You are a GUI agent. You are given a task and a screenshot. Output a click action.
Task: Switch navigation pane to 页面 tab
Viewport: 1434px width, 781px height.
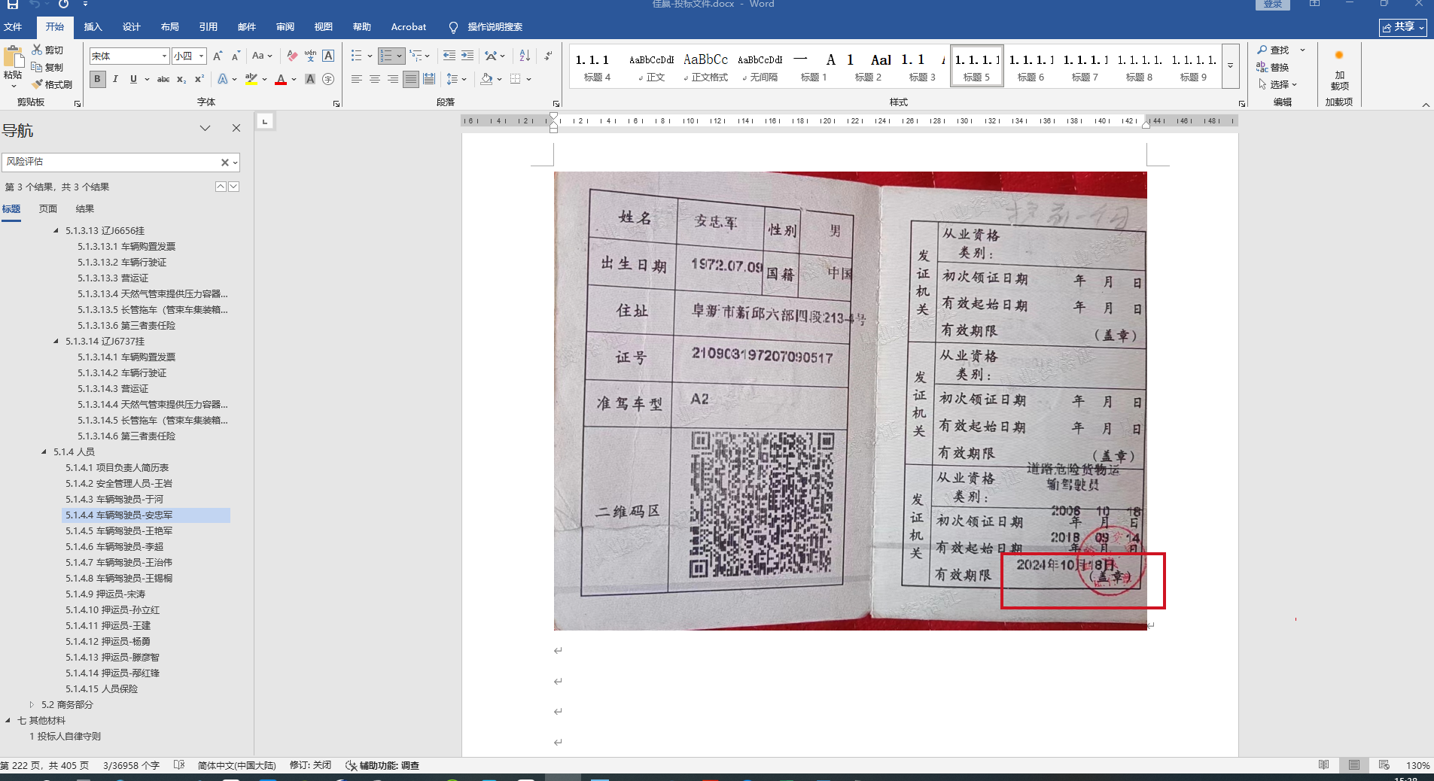[48, 209]
